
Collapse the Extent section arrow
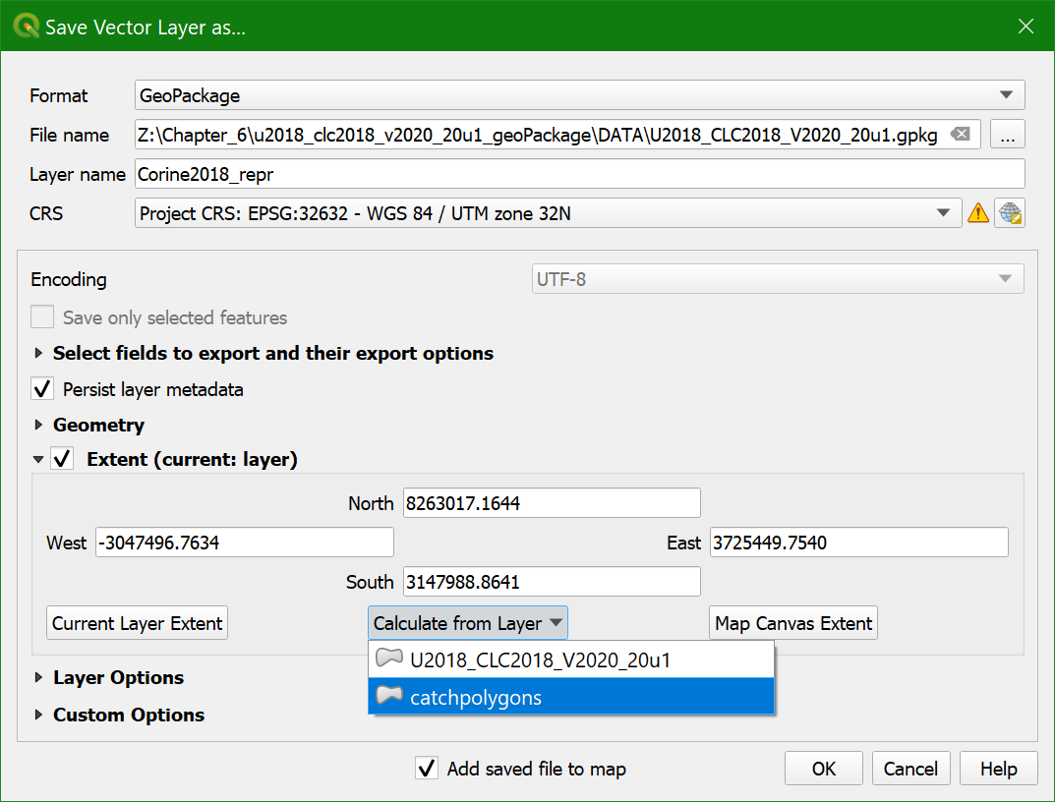coord(38,460)
